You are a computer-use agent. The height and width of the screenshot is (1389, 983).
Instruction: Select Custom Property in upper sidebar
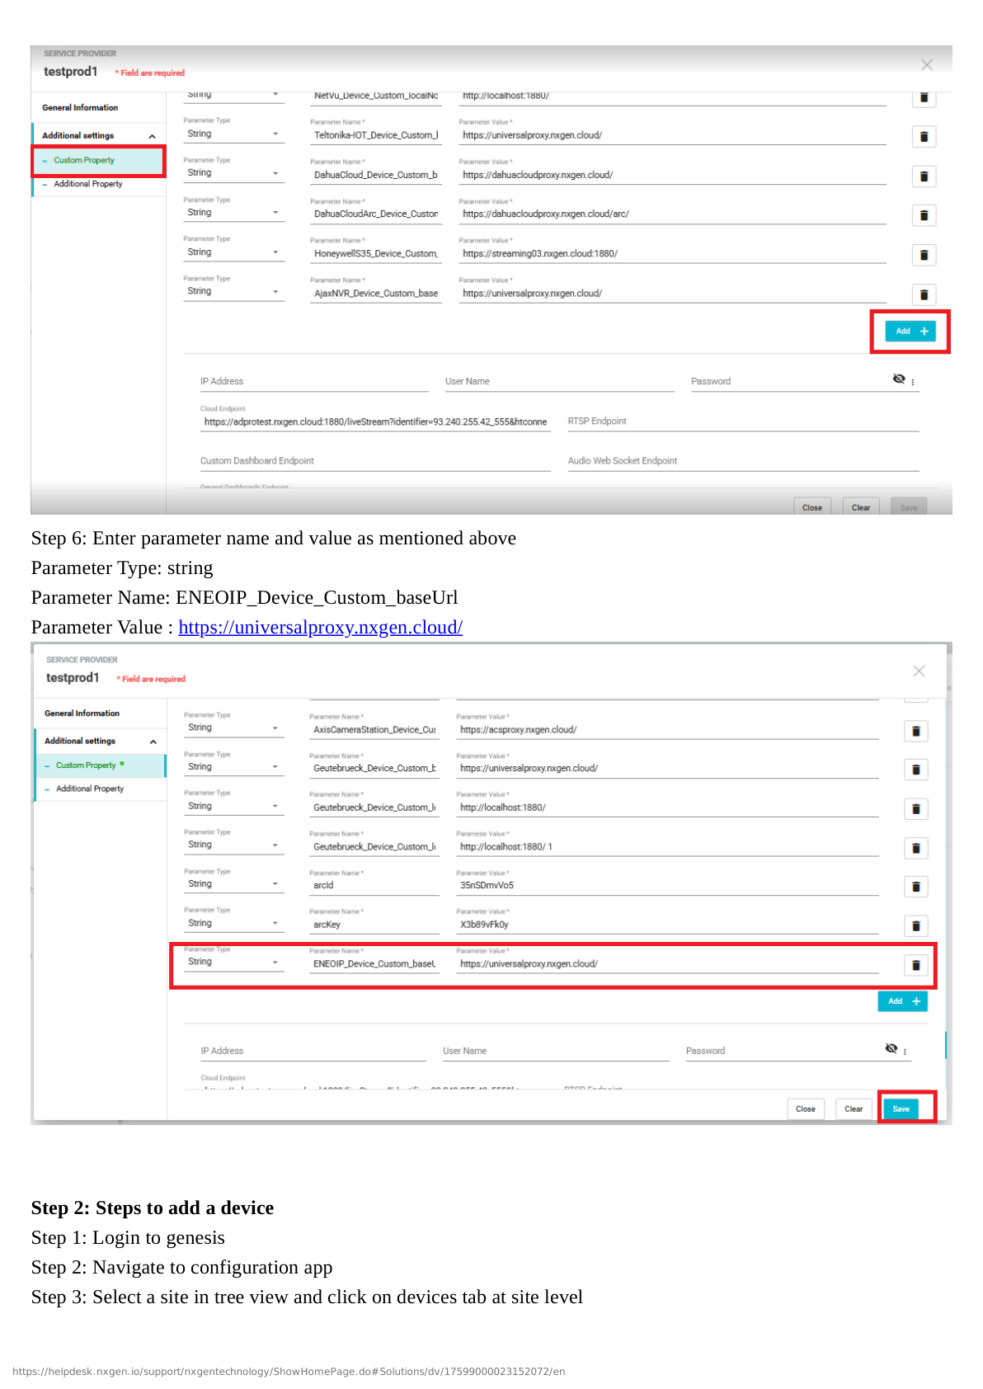tap(84, 161)
